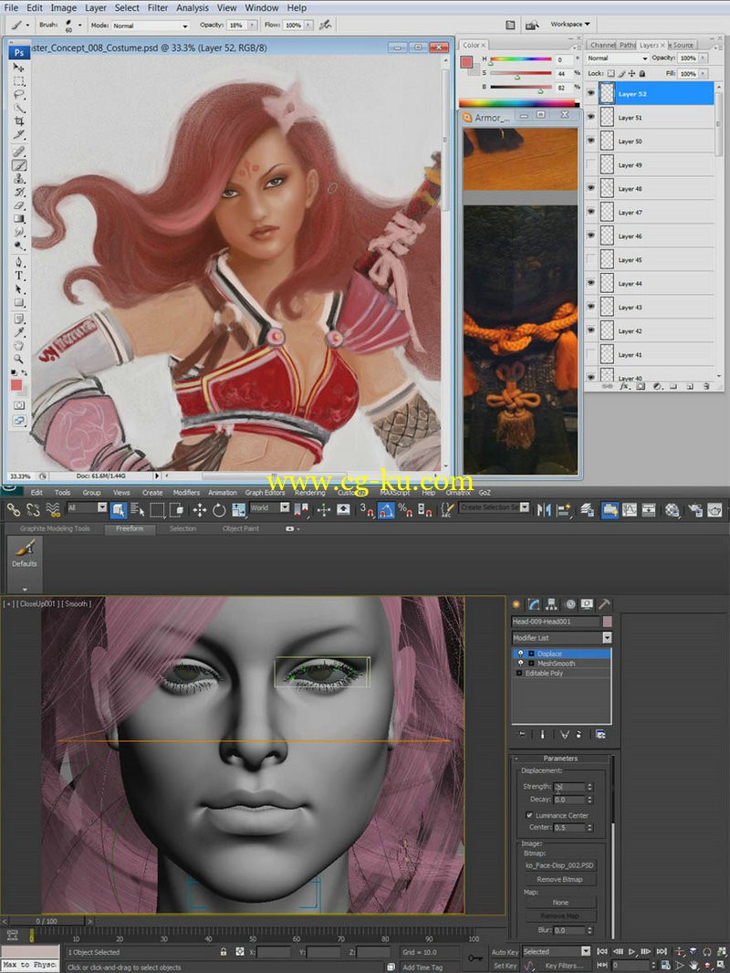Collapse the Parameters rollout

560,759
